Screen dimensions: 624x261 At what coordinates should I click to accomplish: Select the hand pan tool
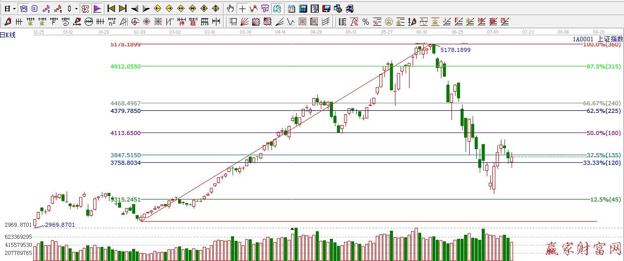231,9
